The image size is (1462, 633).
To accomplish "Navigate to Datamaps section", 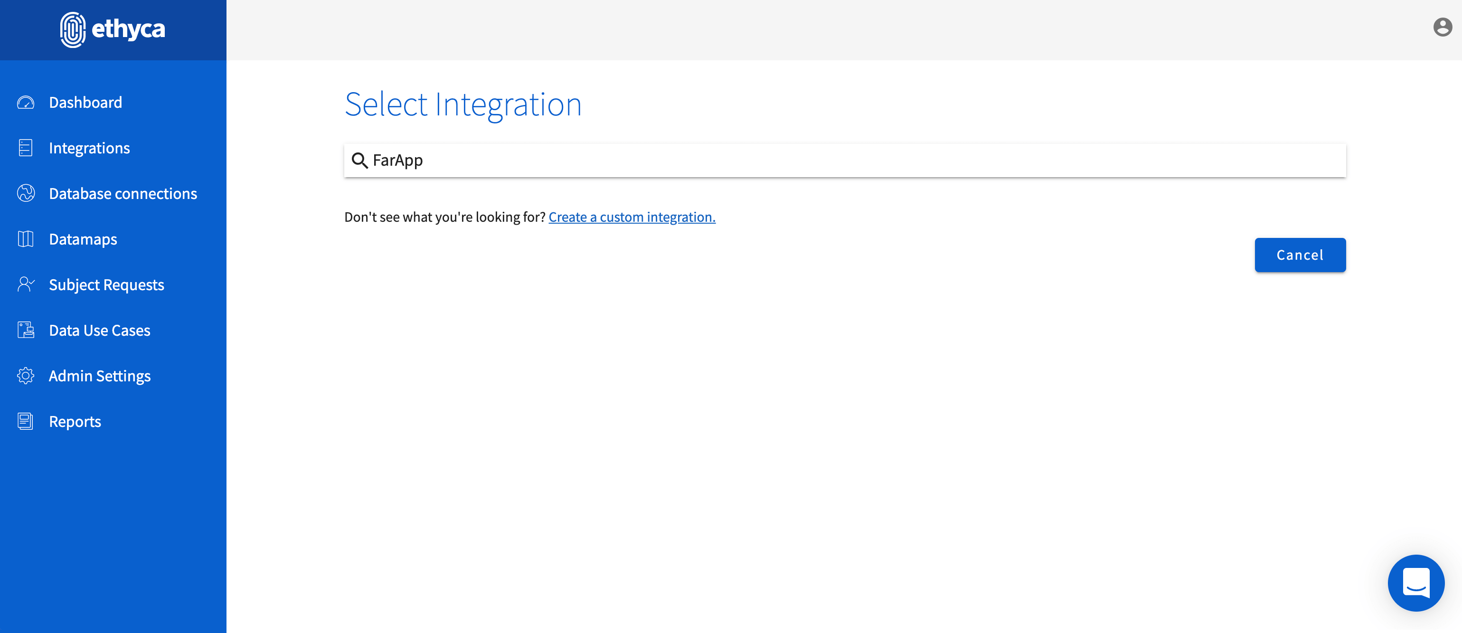I will click(83, 239).
